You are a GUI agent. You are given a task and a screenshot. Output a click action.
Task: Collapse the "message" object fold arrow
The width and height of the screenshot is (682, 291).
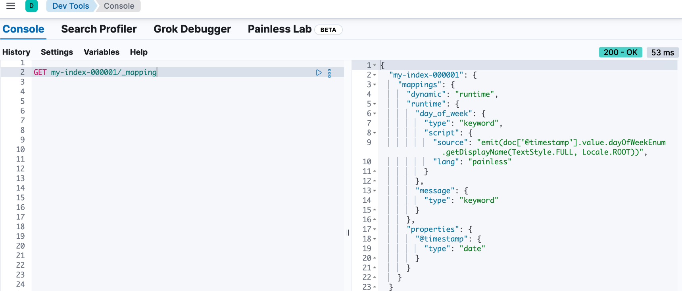pyautogui.click(x=375, y=191)
